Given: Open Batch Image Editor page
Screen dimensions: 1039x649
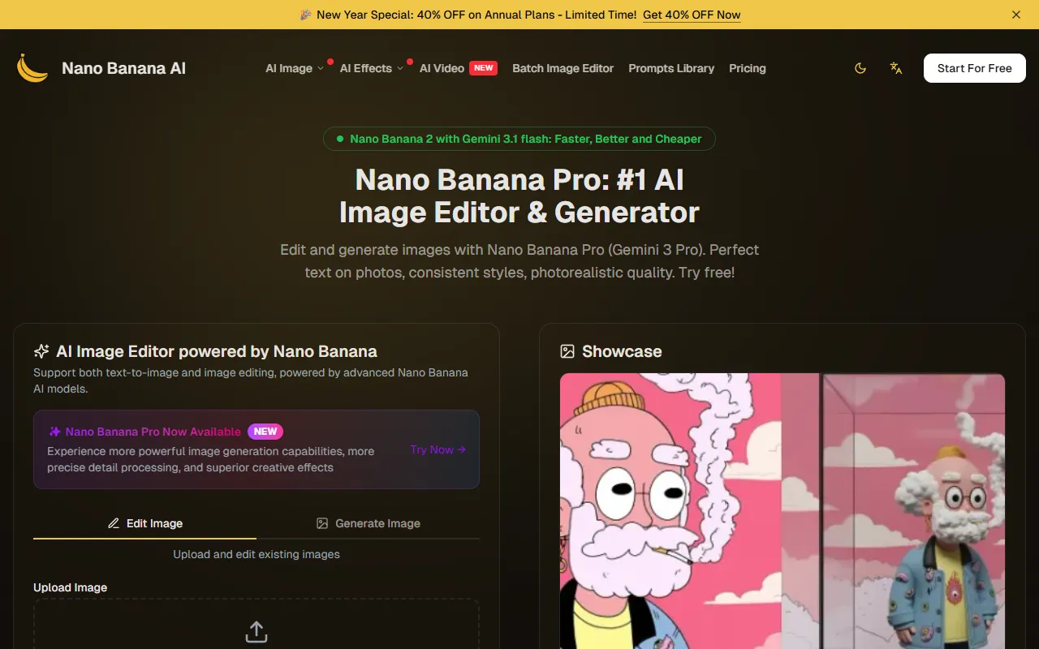Looking at the screenshot, I should [563, 68].
